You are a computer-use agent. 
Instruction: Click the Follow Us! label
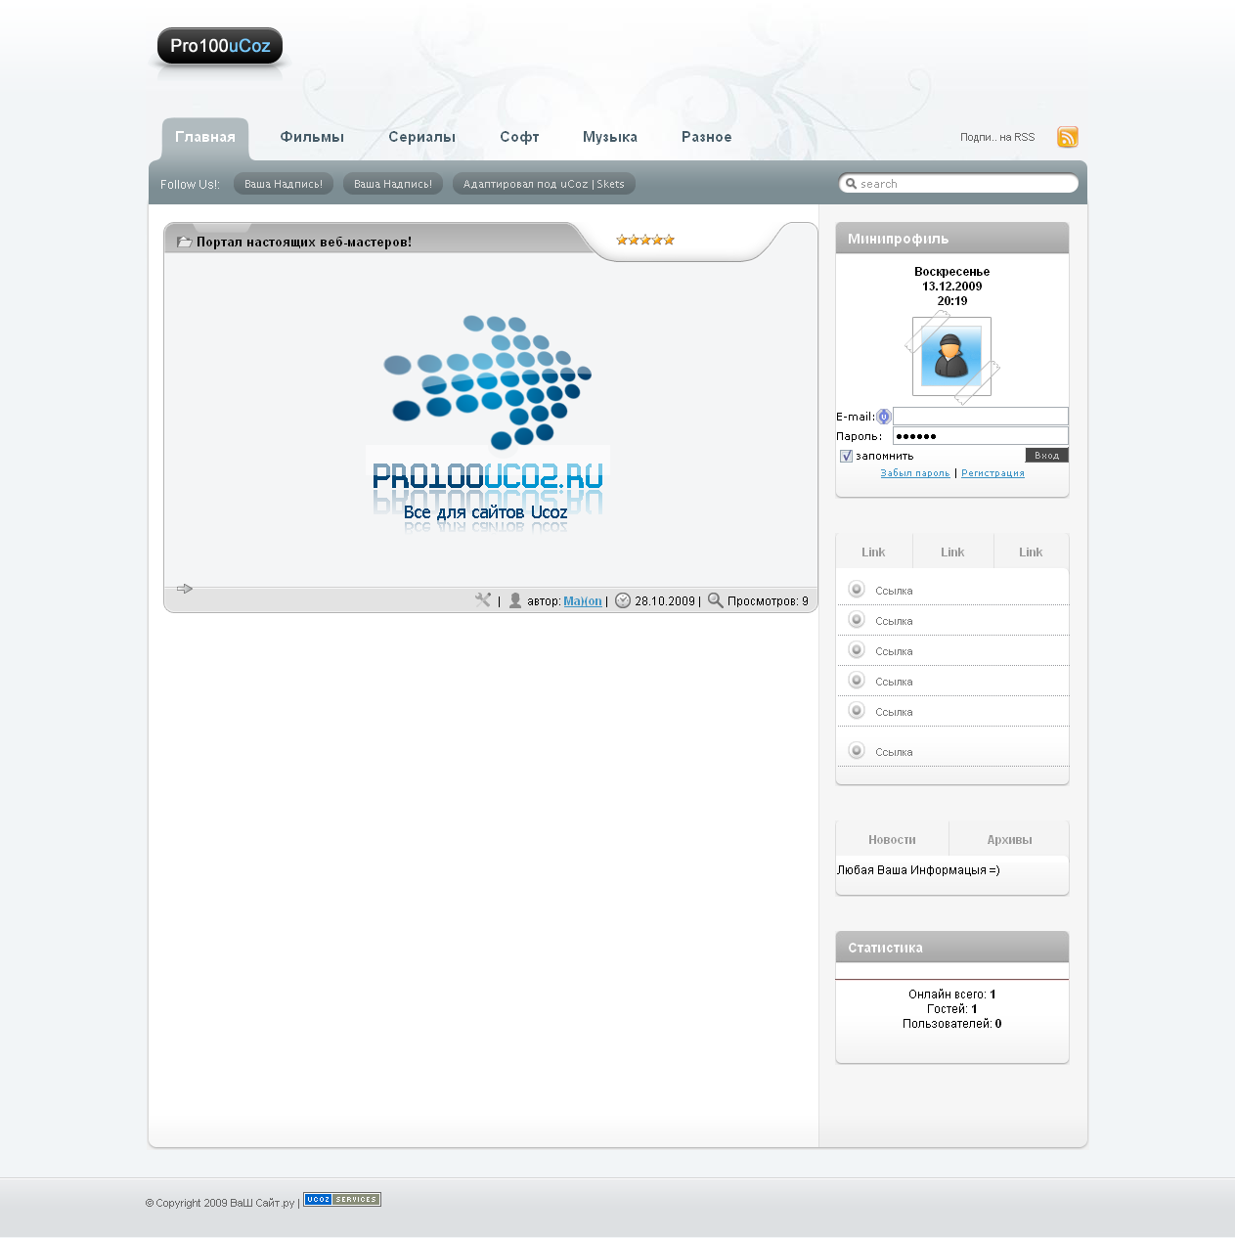[190, 185]
